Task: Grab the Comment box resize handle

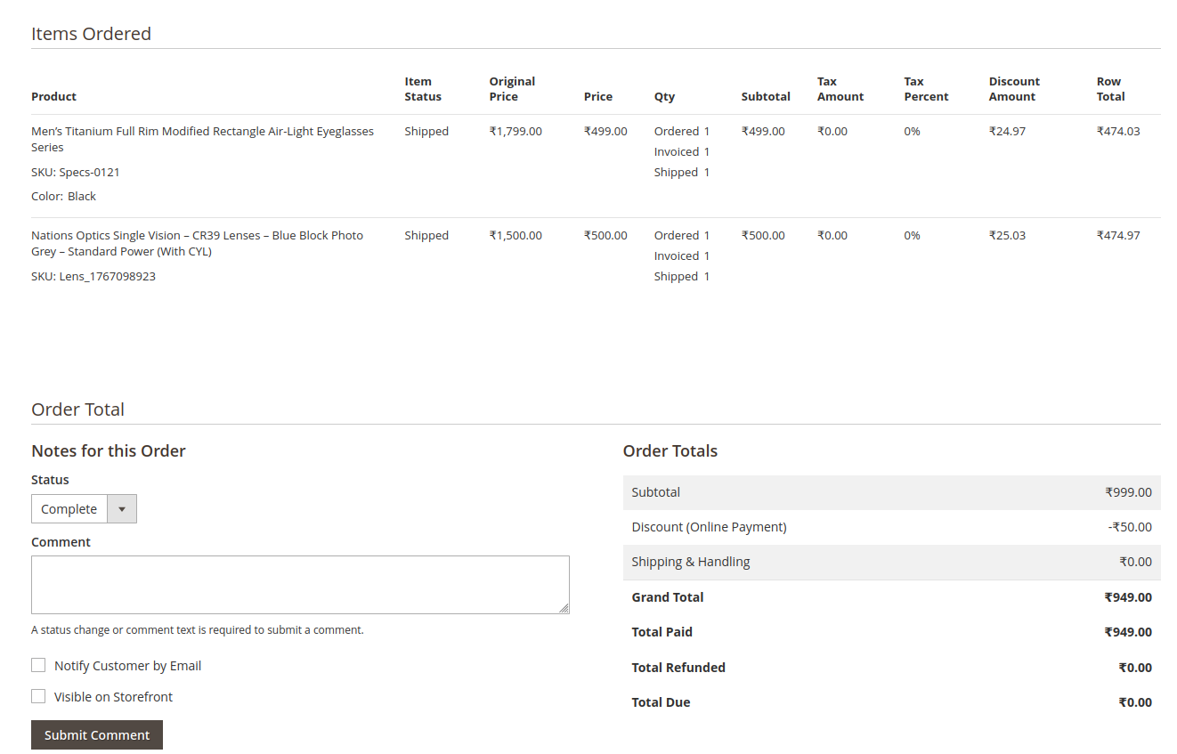Action: click(x=564, y=608)
